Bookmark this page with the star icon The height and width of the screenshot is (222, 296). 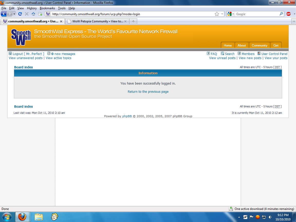point(217,14)
